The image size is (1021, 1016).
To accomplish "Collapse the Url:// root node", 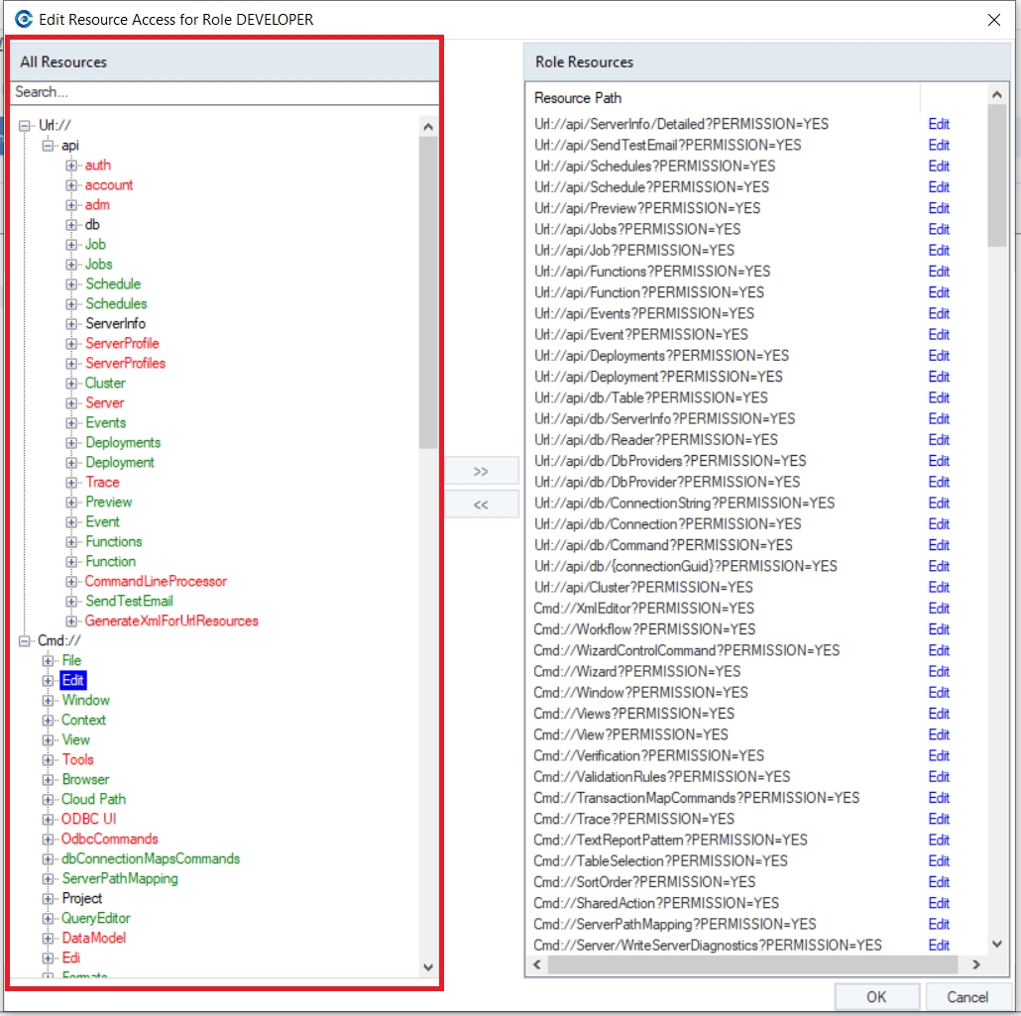I will click(25, 126).
